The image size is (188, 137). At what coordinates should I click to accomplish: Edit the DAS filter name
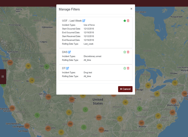69,52
